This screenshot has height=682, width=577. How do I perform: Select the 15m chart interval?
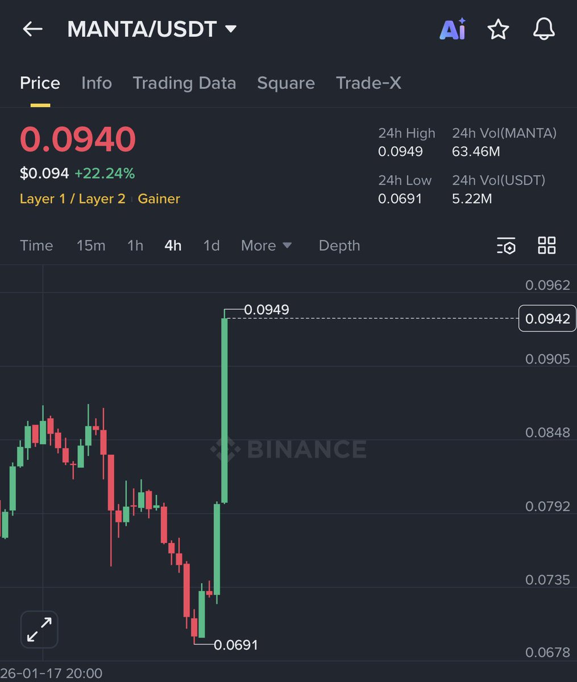[x=91, y=246]
